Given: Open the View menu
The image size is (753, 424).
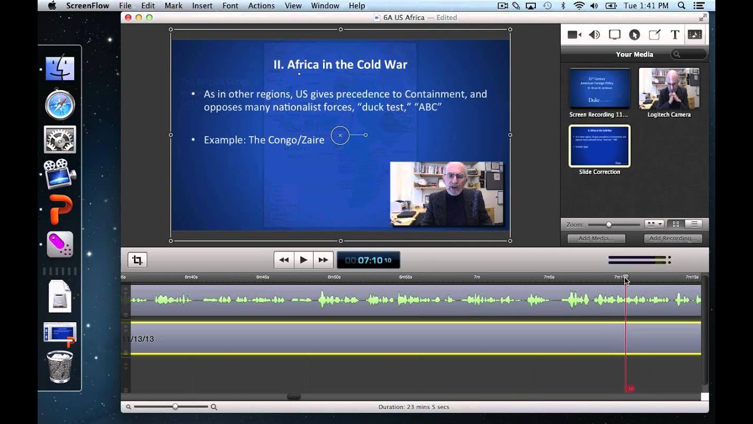Looking at the screenshot, I should point(293,6).
